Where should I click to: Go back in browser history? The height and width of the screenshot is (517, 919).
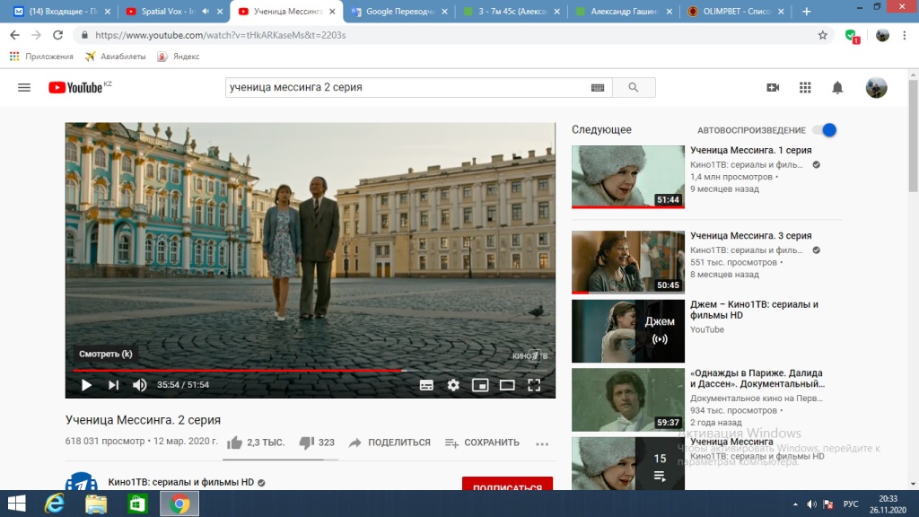[14, 35]
